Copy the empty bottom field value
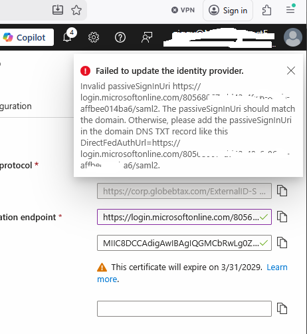This screenshot has width=307, height=334. click(x=282, y=309)
